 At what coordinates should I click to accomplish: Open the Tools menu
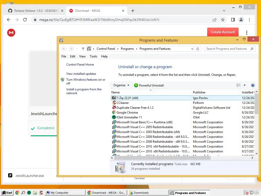[93, 56]
